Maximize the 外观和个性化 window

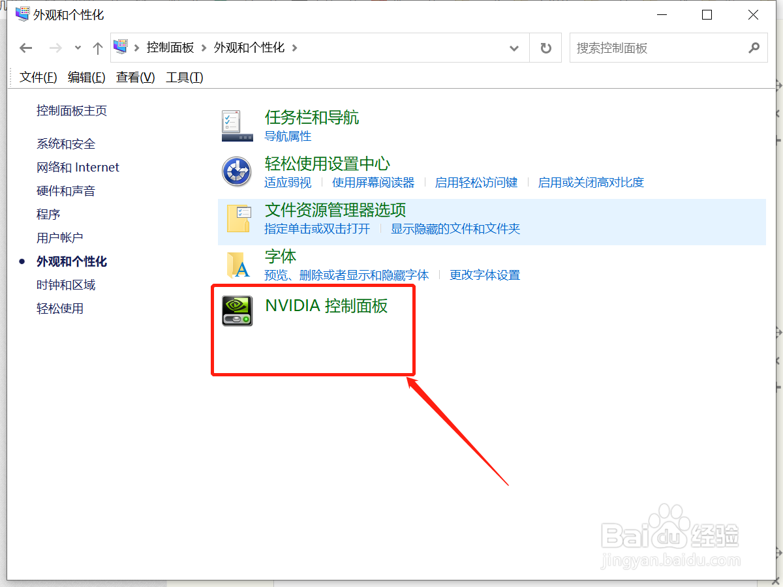(x=707, y=14)
